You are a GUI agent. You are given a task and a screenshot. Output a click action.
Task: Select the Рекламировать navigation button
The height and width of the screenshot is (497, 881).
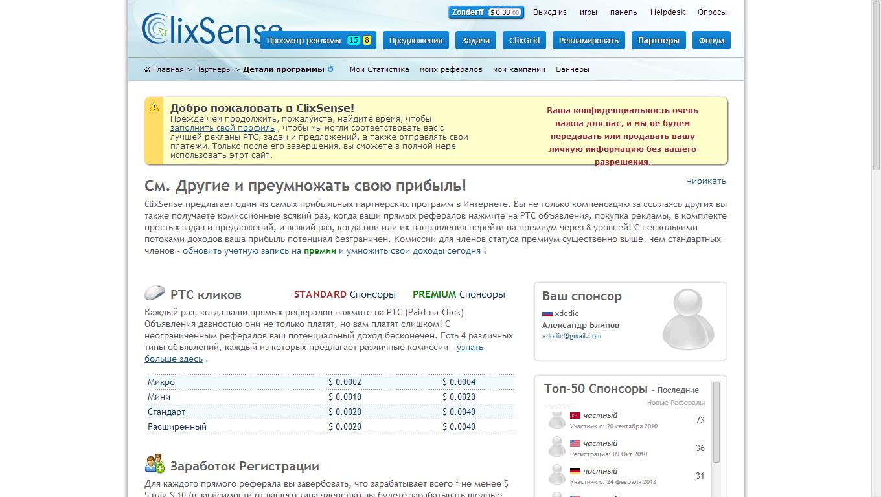coord(589,40)
